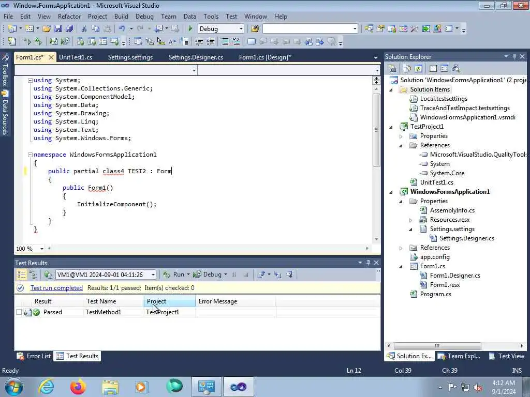Open the Run tests dropdown arrow
The image size is (530, 397).
click(x=188, y=274)
